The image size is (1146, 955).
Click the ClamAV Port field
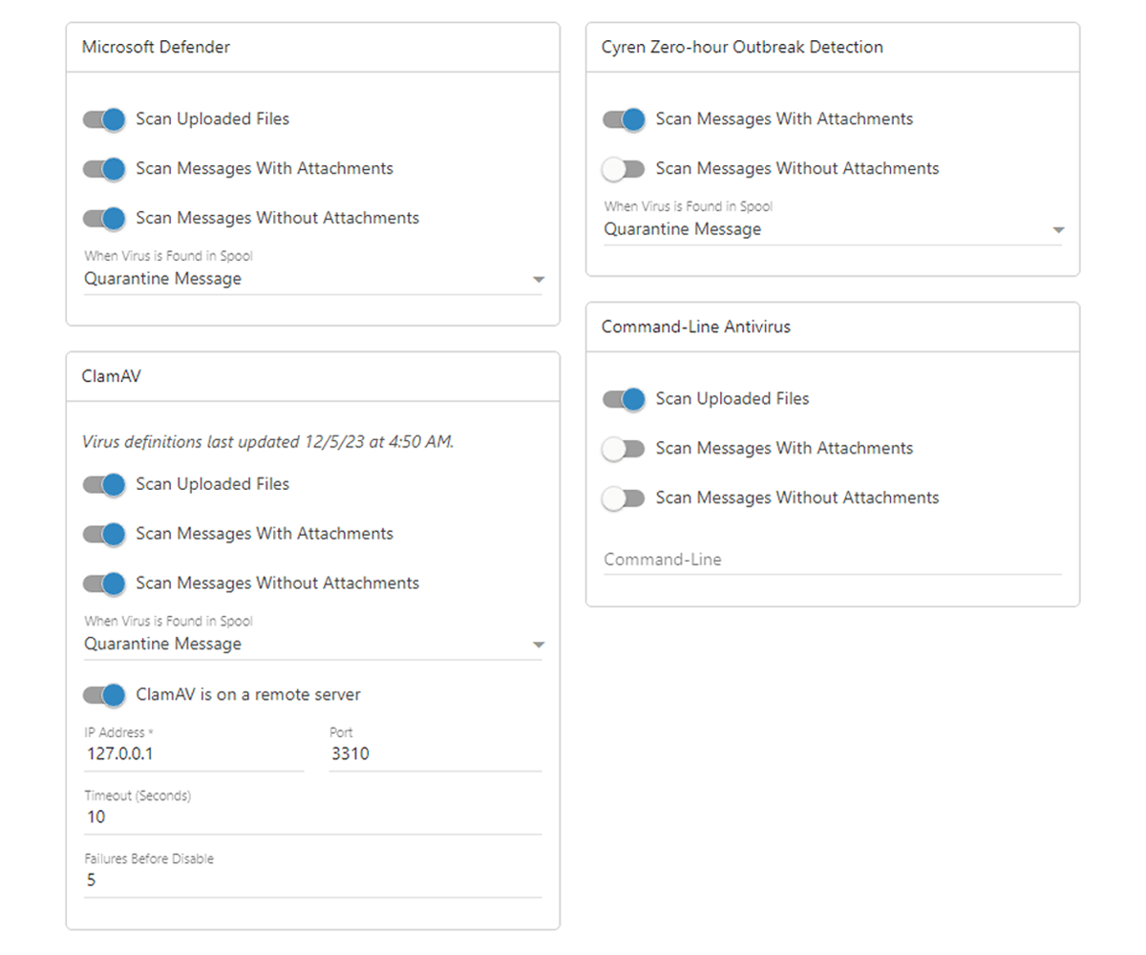[435, 754]
